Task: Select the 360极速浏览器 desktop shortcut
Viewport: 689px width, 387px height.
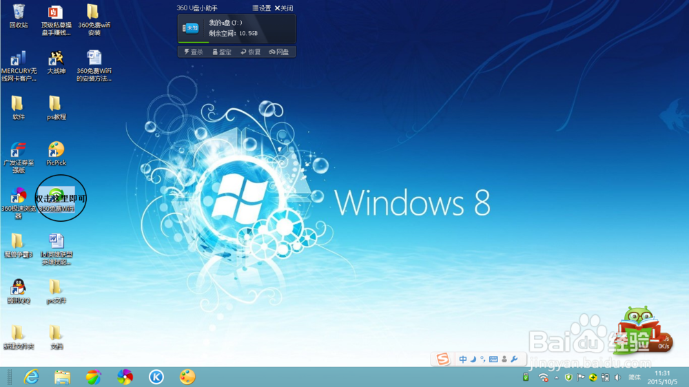Action: coord(19,203)
